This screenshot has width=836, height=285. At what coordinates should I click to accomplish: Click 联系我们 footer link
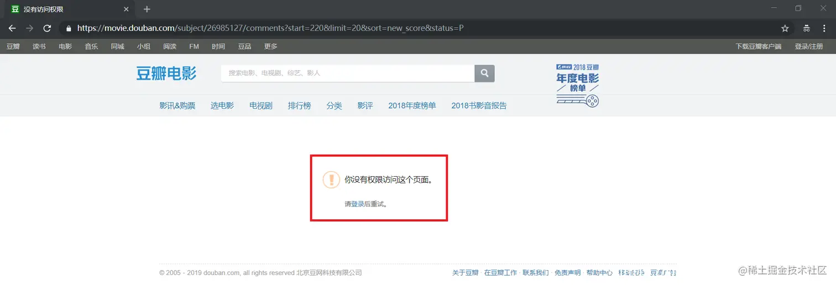coord(536,273)
